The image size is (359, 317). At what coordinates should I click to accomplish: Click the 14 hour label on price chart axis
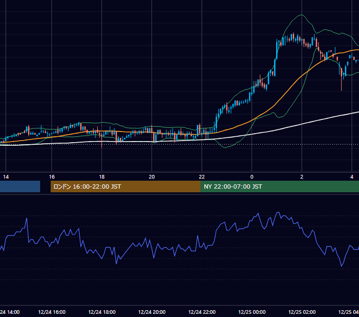point(6,177)
